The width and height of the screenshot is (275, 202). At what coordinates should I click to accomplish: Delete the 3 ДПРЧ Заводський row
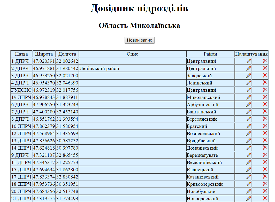click(265, 75)
